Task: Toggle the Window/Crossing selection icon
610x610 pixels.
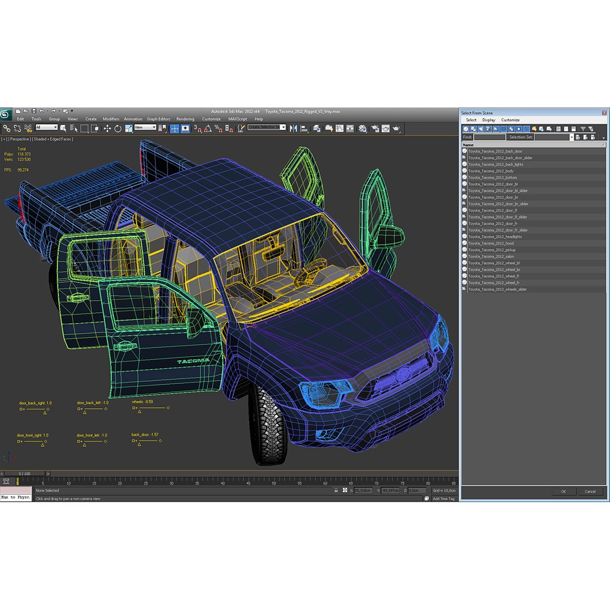Action: coord(94,128)
